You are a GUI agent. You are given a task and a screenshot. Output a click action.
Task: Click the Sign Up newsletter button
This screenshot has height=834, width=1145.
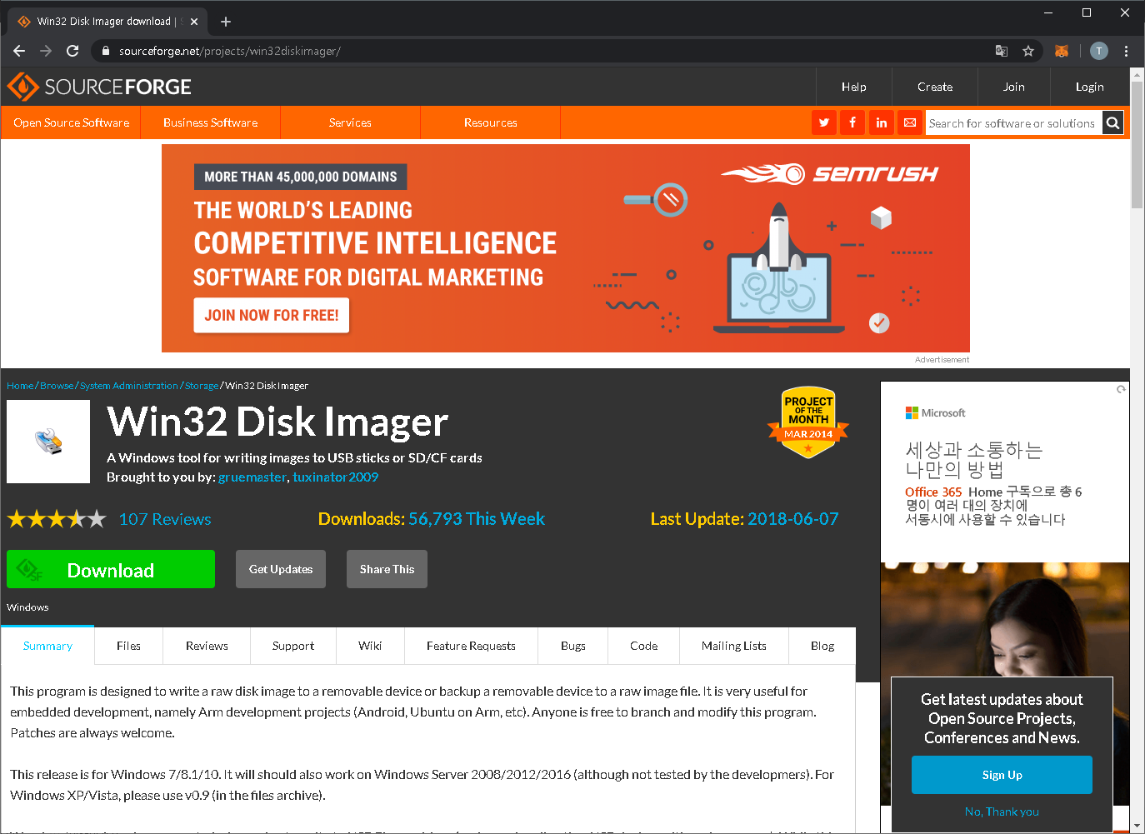click(1002, 775)
